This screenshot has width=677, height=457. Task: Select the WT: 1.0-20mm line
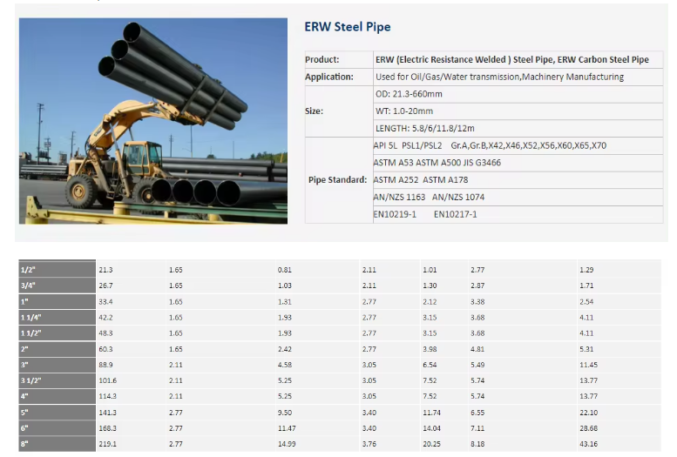click(x=403, y=111)
